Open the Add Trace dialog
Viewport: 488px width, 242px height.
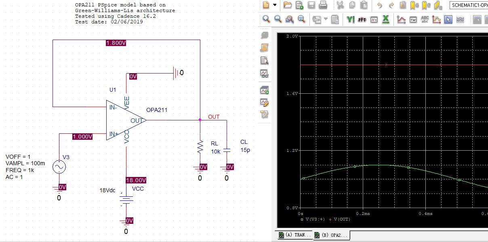coord(401,19)
